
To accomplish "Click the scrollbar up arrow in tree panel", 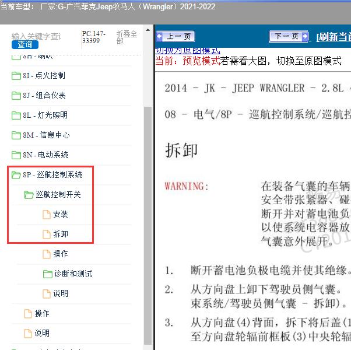I will click(x=148, y=30).
